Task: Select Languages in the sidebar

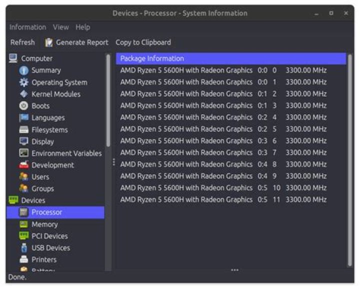Action: [48, 118]
